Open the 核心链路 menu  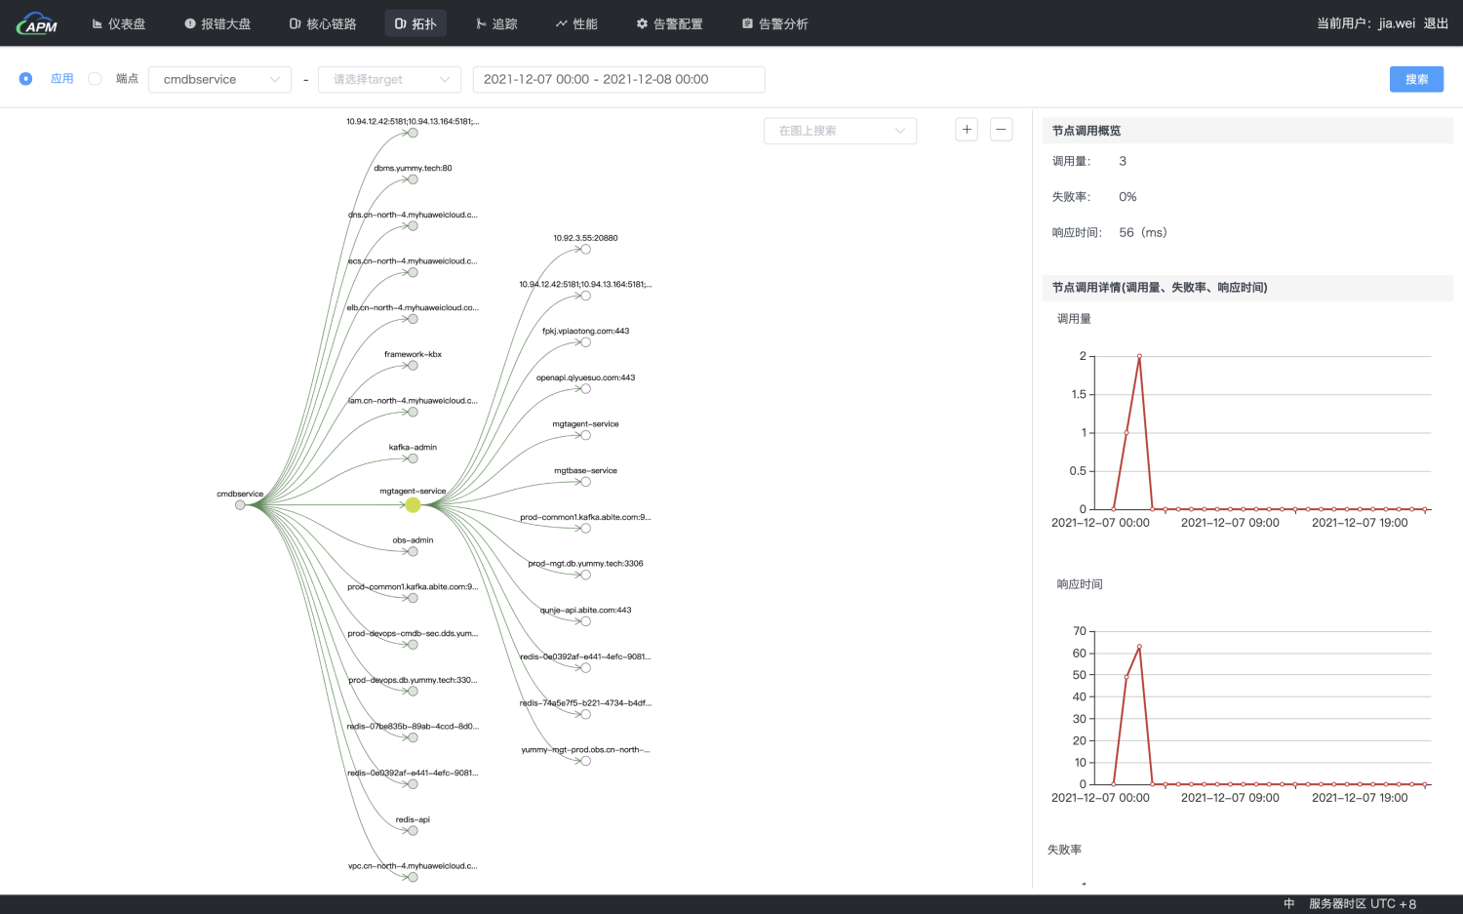[323, 23]
